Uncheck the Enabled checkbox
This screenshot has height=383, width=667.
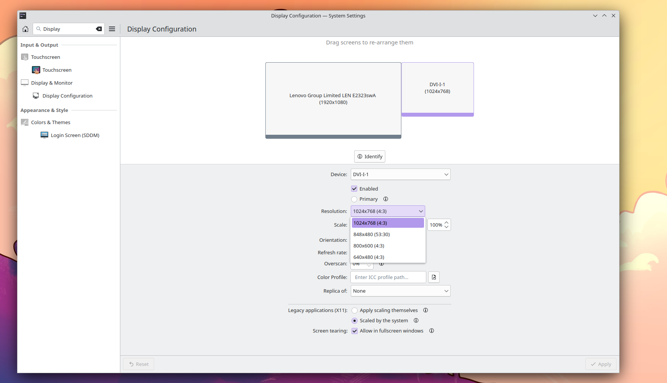coord(354,189)
